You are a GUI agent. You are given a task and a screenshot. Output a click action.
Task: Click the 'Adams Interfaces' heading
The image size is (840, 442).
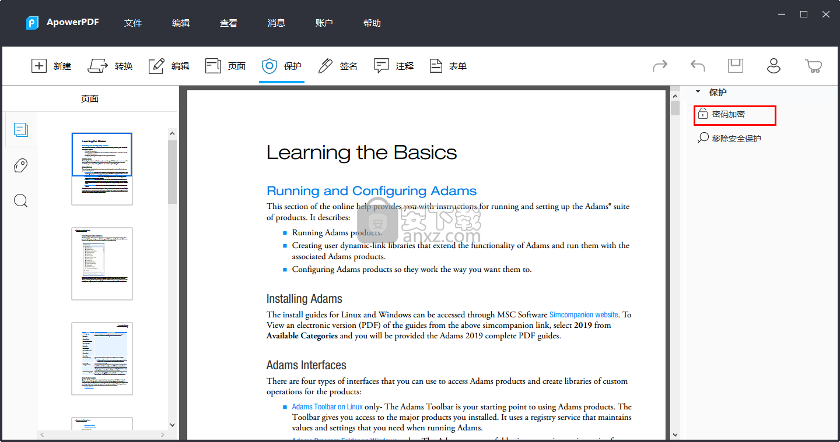(306, 365)
